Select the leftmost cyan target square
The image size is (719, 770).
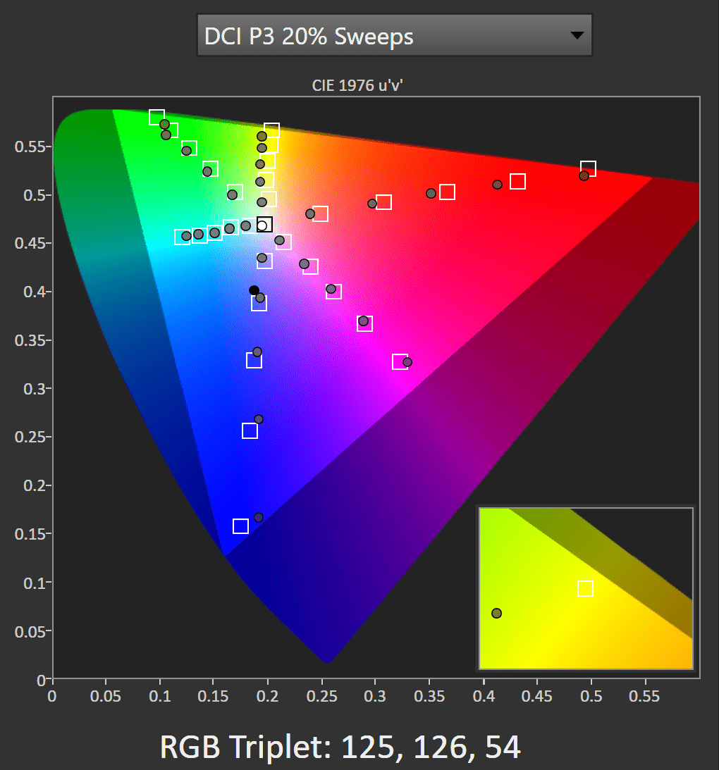(x=183, y=237)
